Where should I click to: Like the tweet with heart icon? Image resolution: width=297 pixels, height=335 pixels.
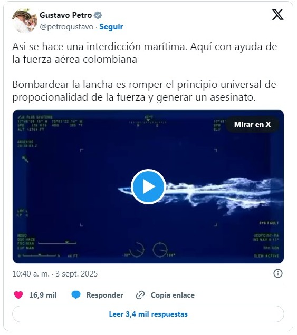(x=18, y=295)
